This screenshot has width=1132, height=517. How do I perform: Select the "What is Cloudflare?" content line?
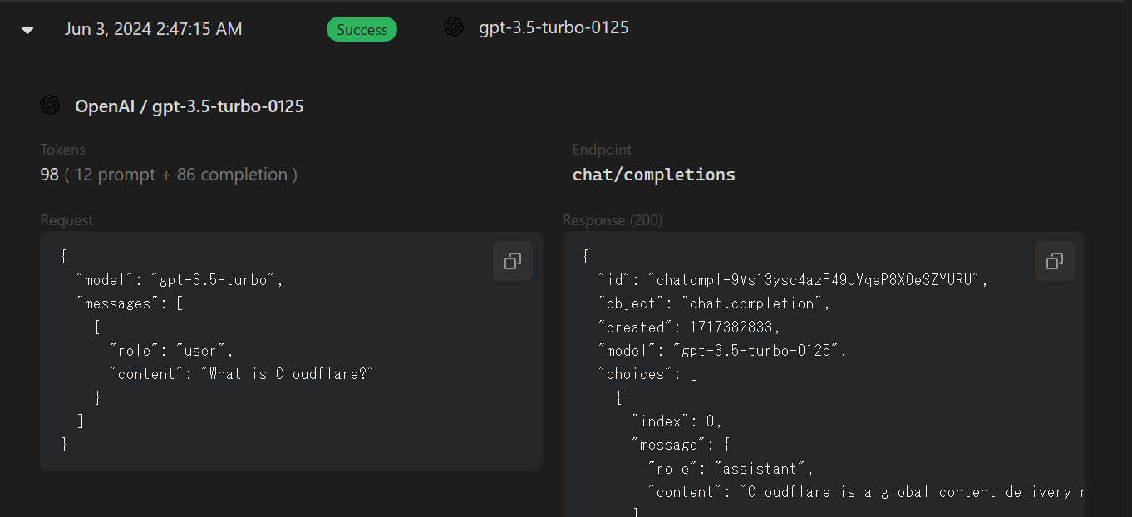coord(242,374)
